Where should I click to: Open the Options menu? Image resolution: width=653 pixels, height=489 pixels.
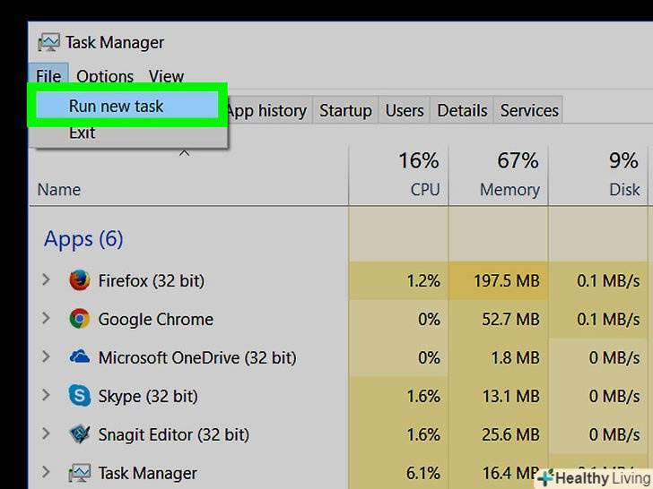tap(105, 76)
